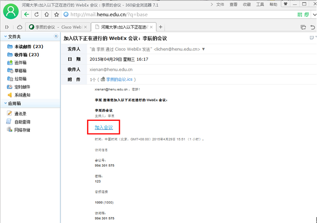The width and height of the screenshot is (317, 223).
Task: Click the skin shirt icon in title bar
Action: pyautogui.click(x=286, y=4)
